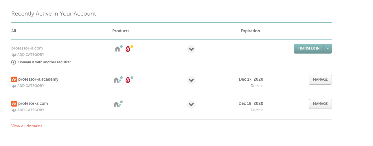Click the Transfer In button
Screen dimensions: 373x146
tap(309, 49)
